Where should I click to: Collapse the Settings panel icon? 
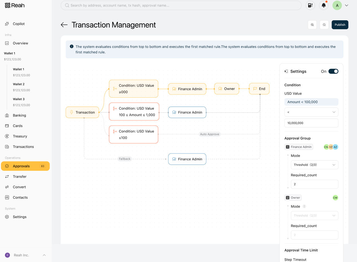(x=286, y=71)
